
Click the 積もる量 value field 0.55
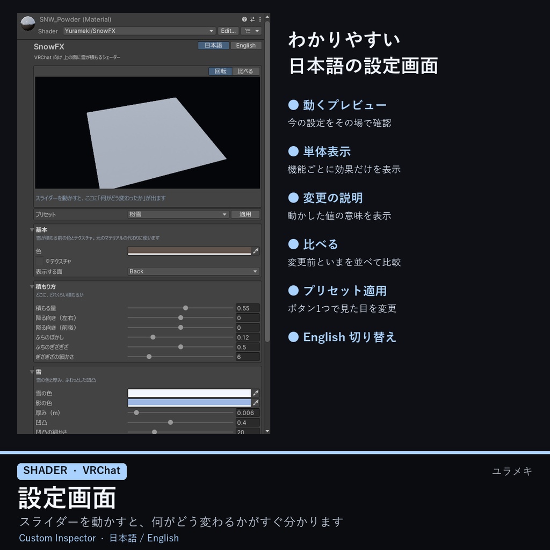click(x=248, y=308)
